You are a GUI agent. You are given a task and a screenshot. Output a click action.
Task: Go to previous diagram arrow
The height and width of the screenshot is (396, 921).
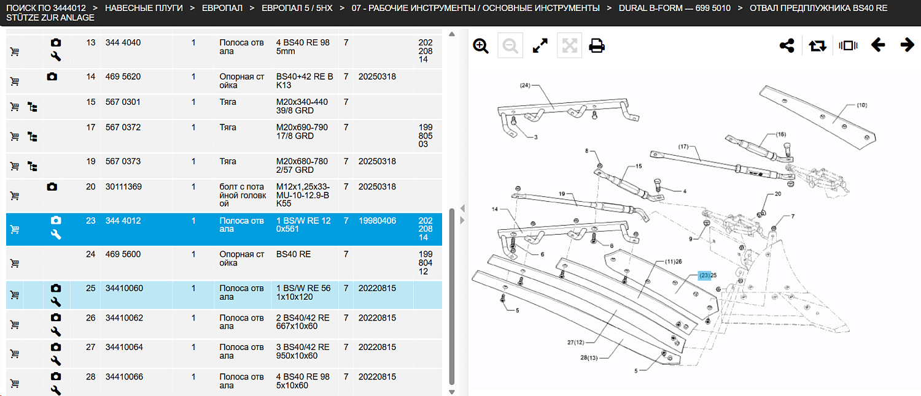[878, 45]
